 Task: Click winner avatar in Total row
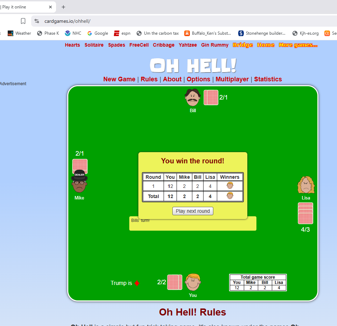230,196
